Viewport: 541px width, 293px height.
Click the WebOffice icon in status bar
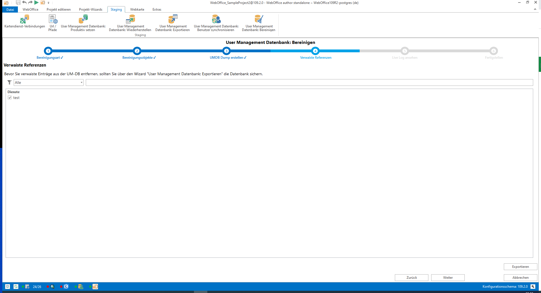[95, 287]
